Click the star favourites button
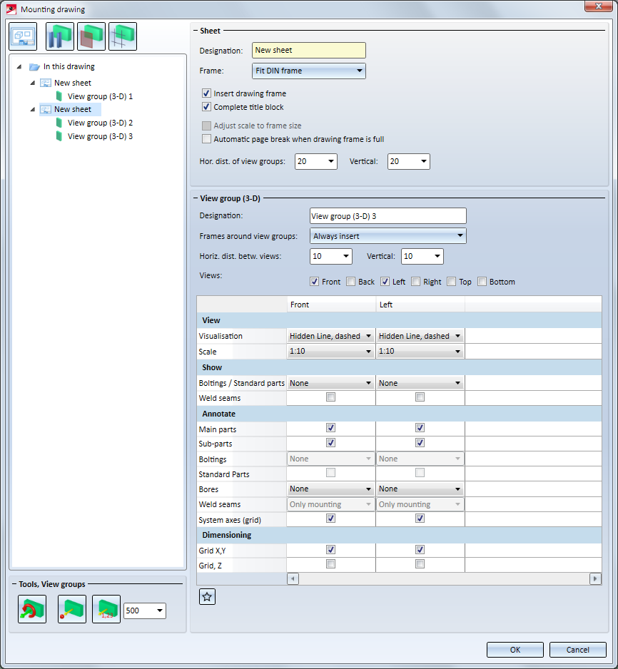This screenshot has height=669, width=618. pos(207,597)
